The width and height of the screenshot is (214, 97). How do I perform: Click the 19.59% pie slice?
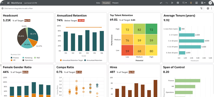[x=27, y=44]
